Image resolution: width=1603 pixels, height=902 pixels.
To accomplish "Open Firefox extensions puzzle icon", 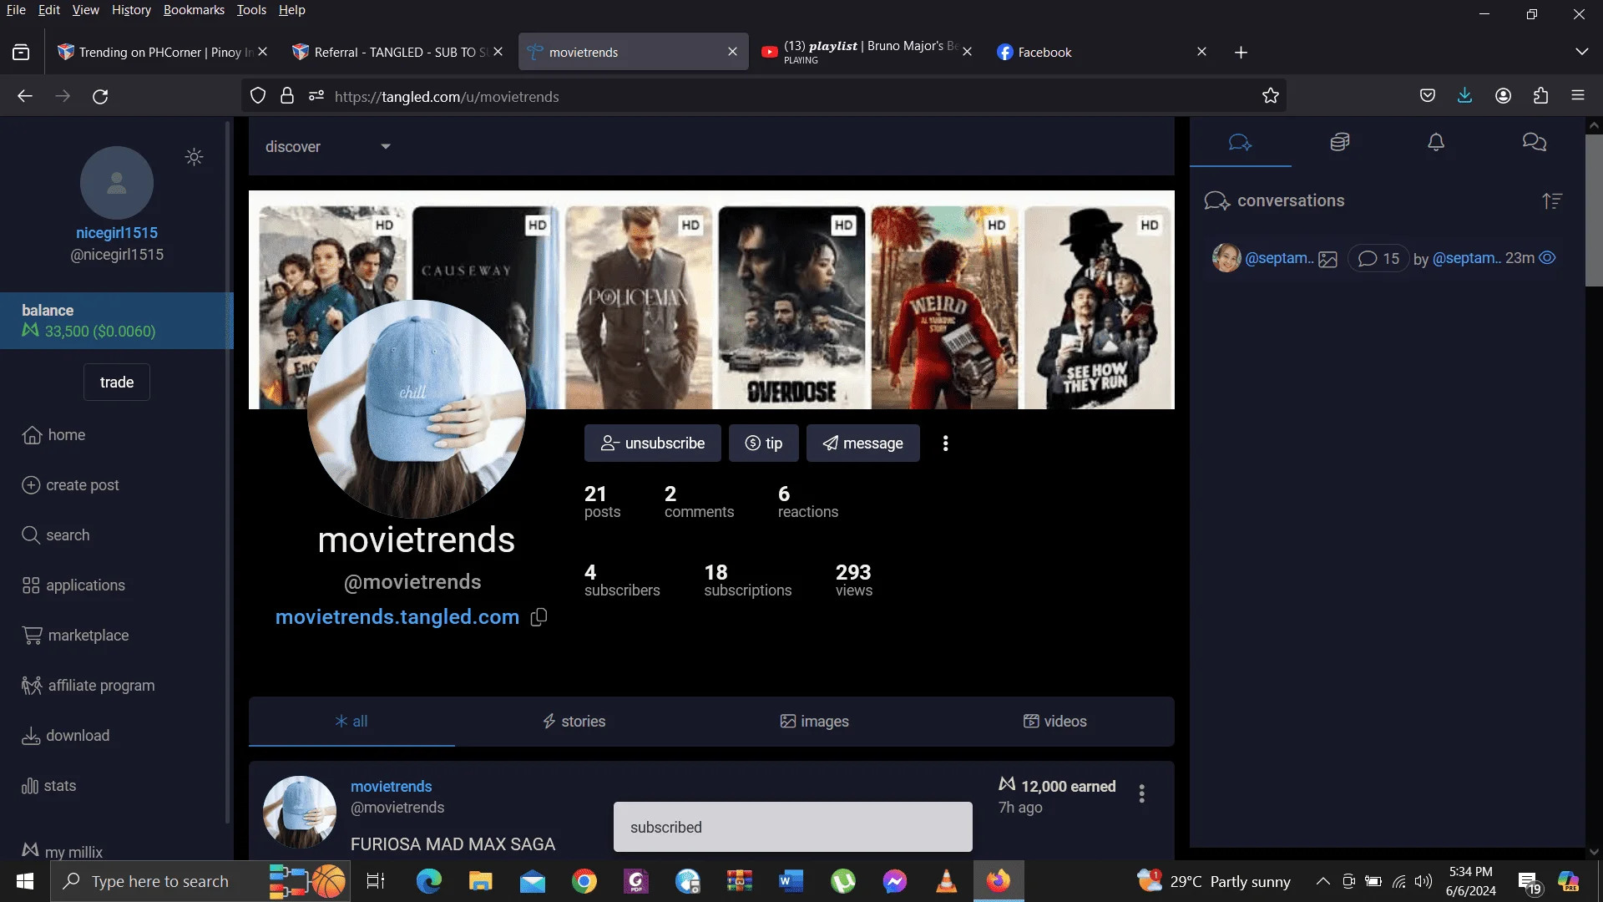I will 1540,96.
